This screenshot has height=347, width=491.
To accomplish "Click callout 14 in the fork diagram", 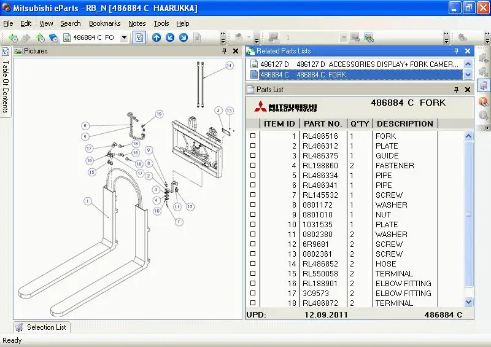I will coord(230,66).
